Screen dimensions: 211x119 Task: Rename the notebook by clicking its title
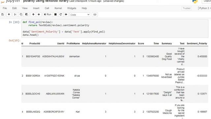(46, 1)
